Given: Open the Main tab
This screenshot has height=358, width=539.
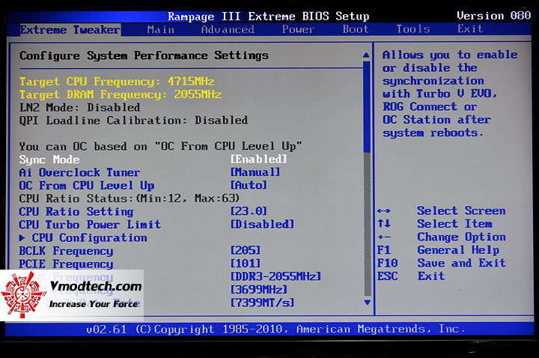Looking at the screenshot, I should tap(160, 30).
